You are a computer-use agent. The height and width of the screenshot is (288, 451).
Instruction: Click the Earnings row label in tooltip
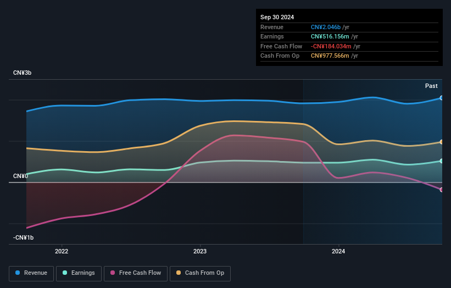272,36
